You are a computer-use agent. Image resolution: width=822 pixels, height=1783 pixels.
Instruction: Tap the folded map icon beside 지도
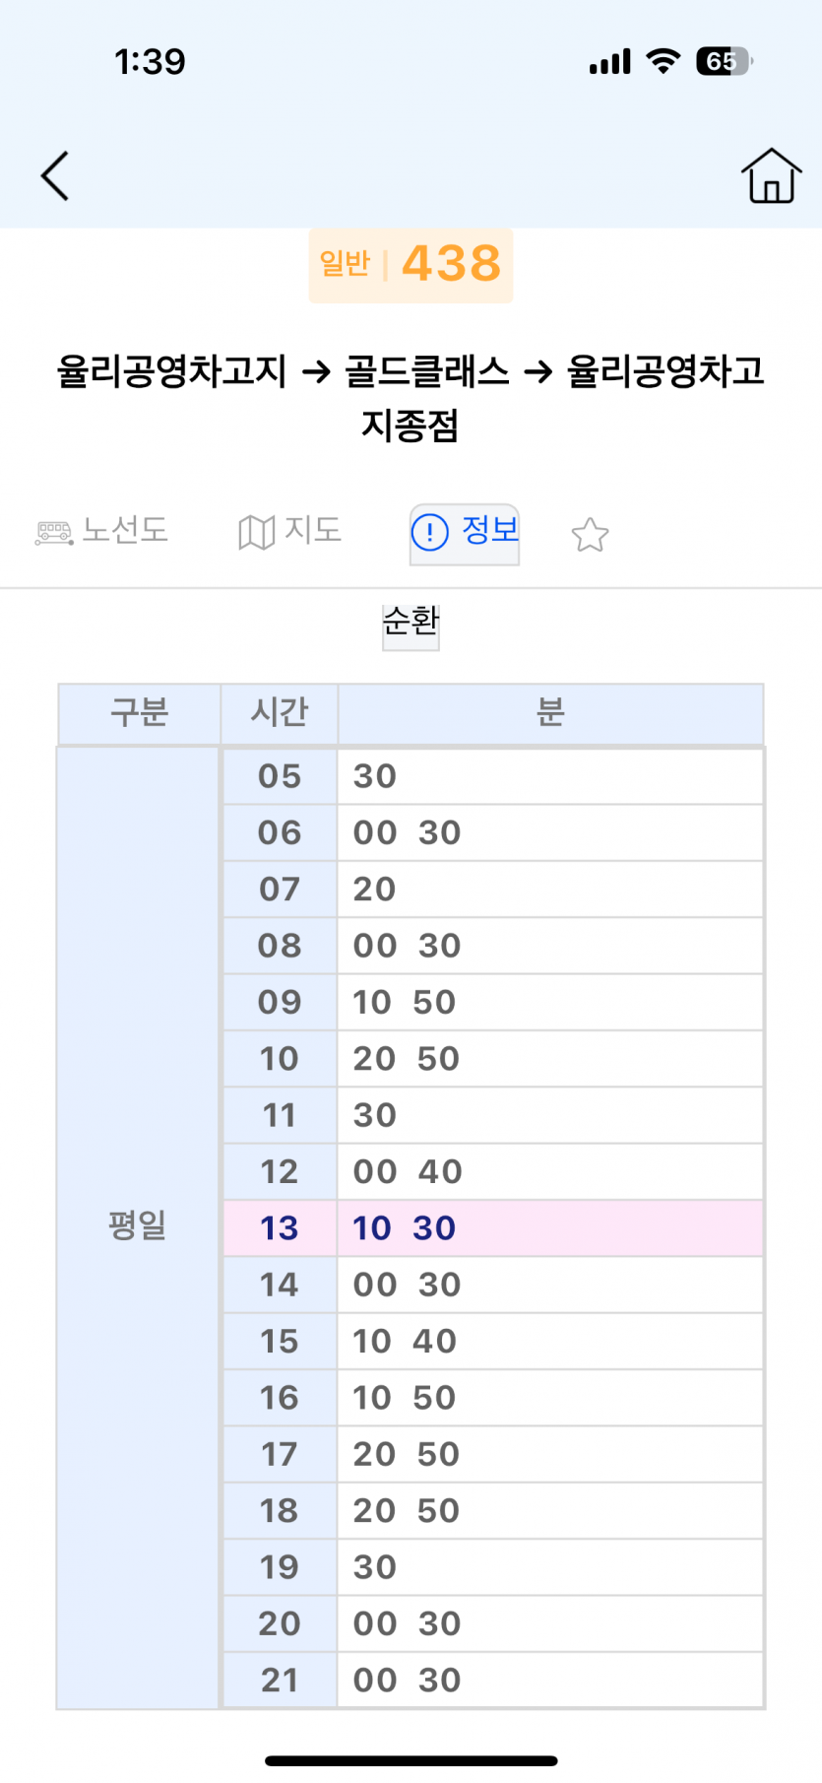(256, 533)
